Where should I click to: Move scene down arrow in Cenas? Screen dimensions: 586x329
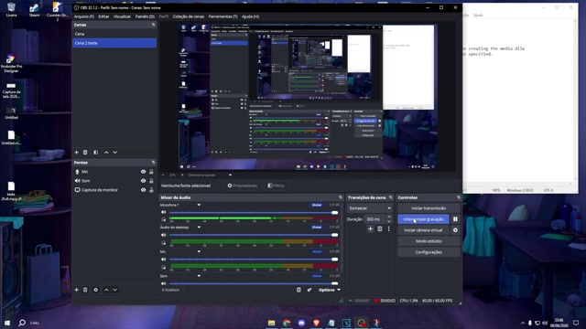pos(115,153)
